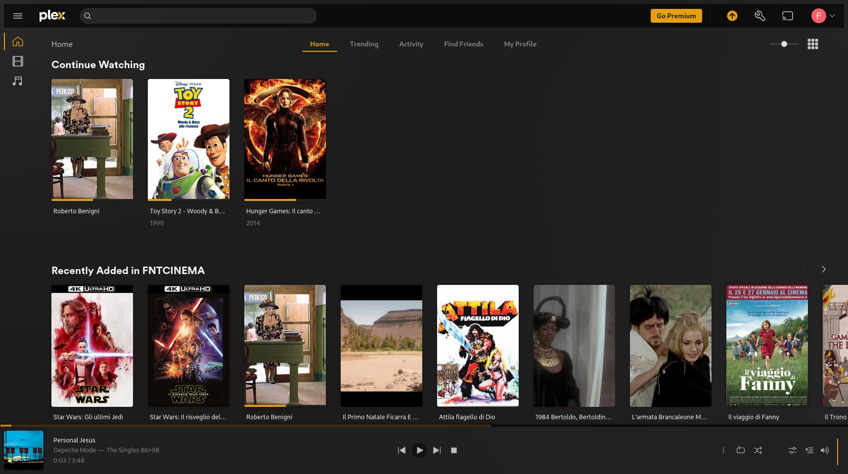Click the poster size slider handle

[x=784, y=44]
